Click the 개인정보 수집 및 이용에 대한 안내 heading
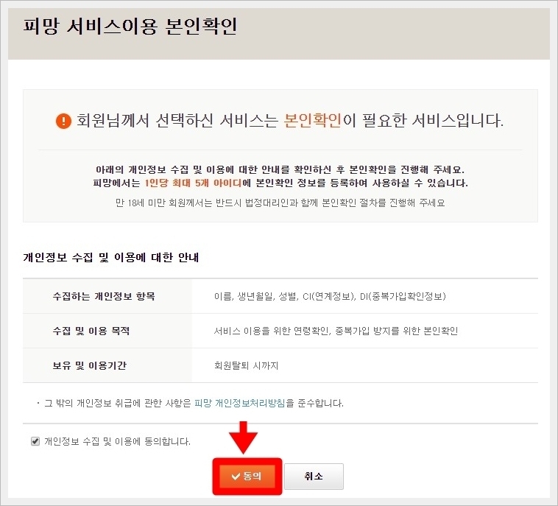The height and width of the screenshot is (506, 558). tap(111, 257)
